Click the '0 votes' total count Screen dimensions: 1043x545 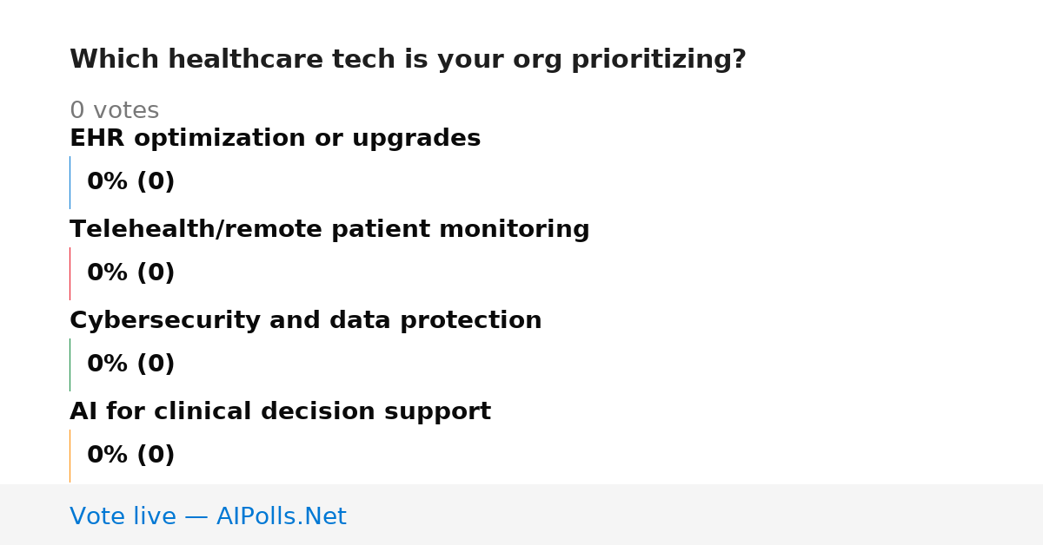pos(114,111)
